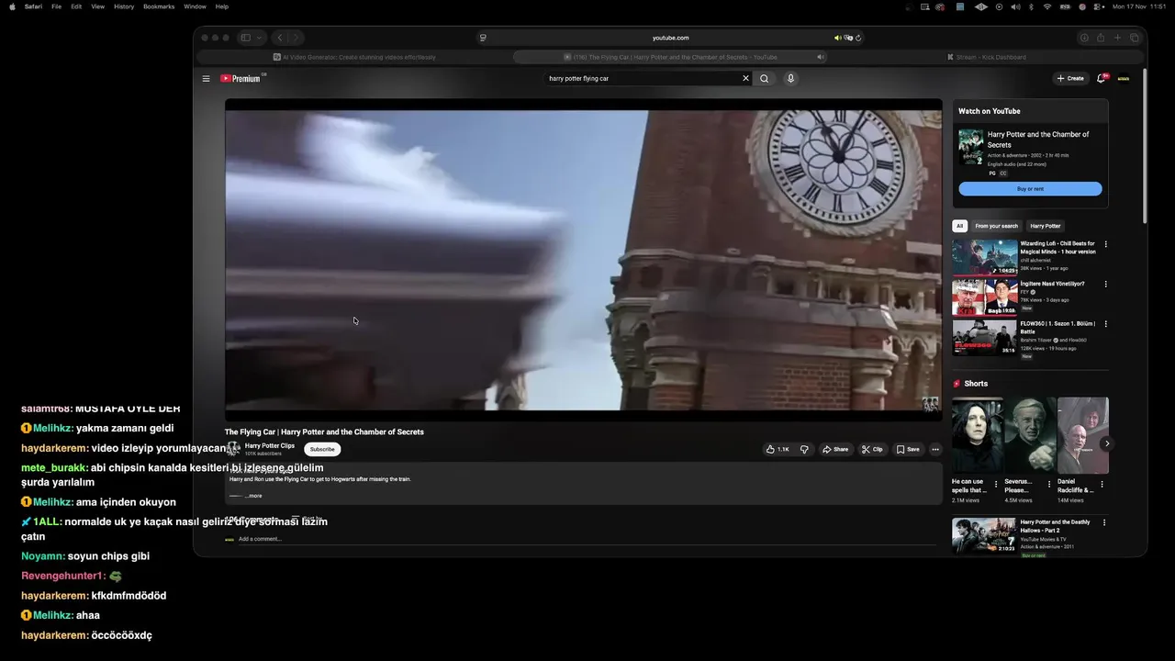Add a new Safari tab
This screenshot has width=1175, height=661.
1117,38
